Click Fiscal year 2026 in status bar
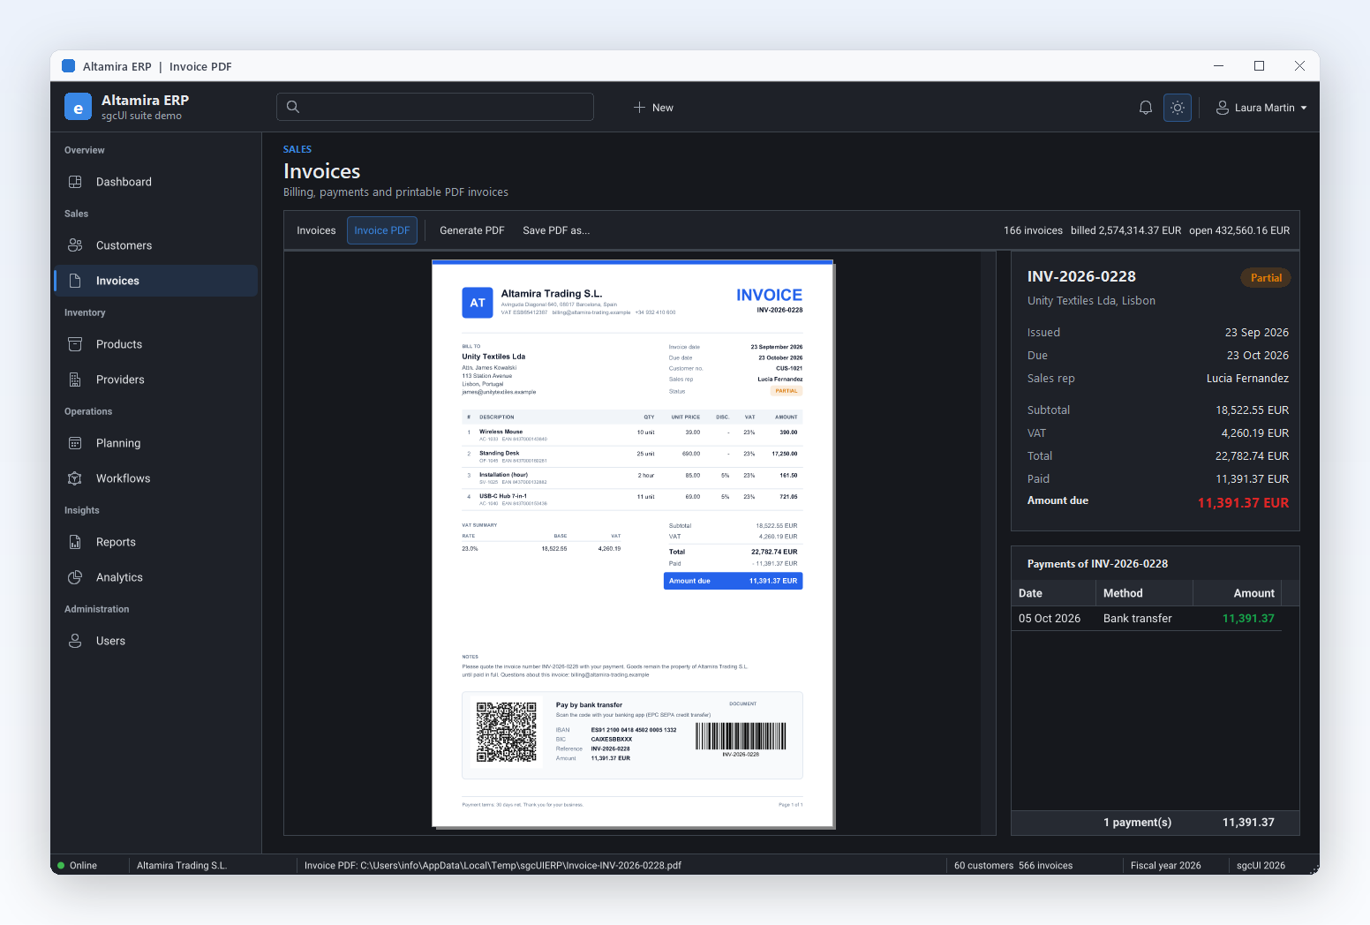1370x925 pixels. [x=1165, y=865]
